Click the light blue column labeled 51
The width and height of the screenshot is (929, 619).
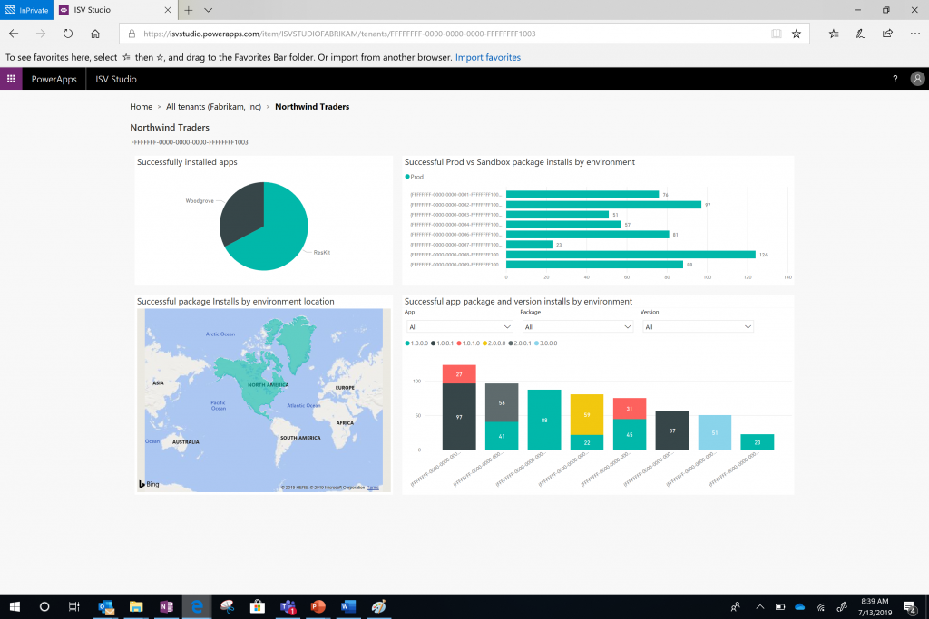[x=715, y=432]
